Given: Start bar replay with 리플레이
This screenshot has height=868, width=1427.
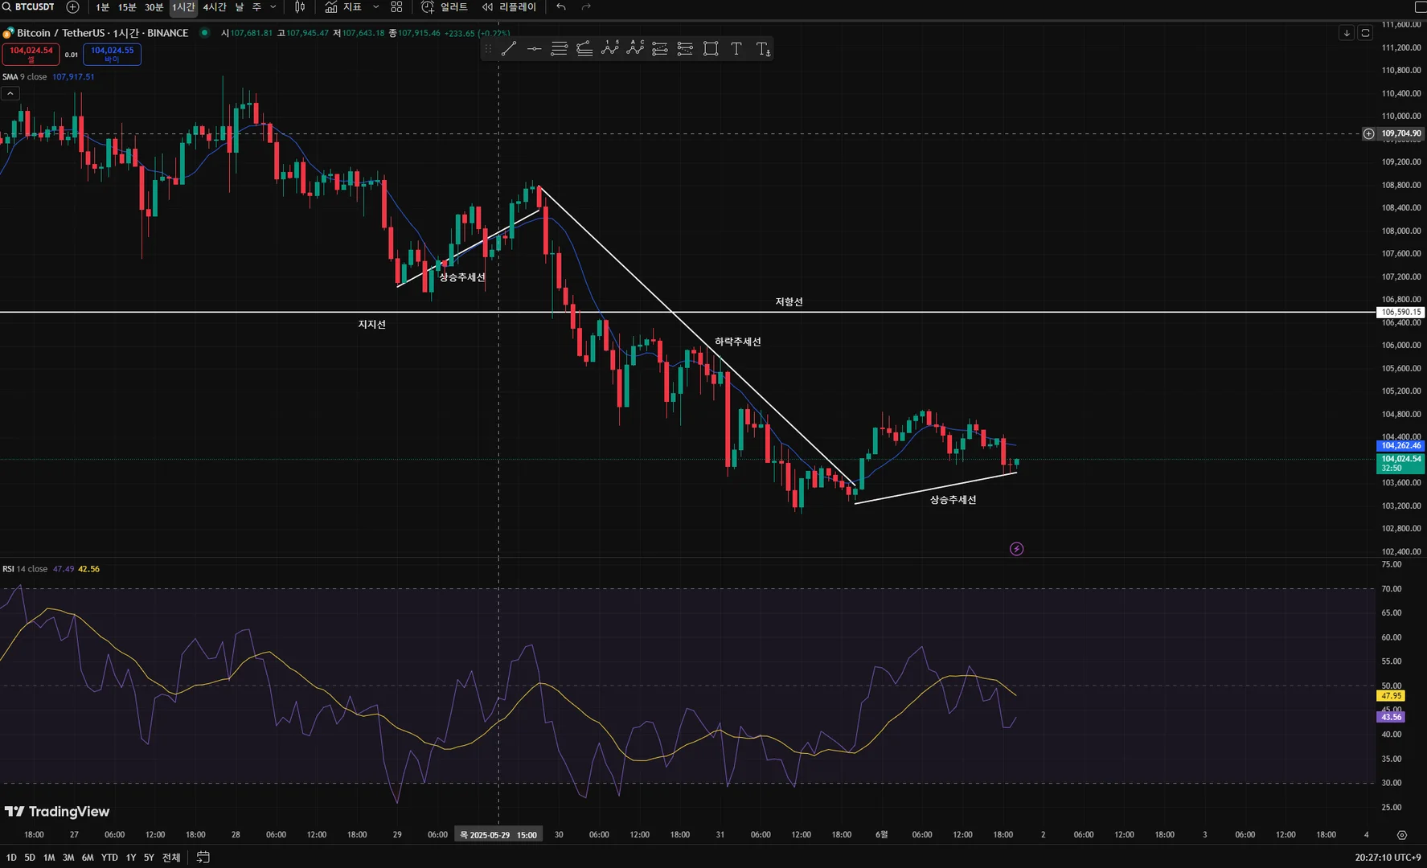Looking at the screenshot, I should (509, 7).
